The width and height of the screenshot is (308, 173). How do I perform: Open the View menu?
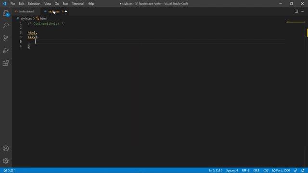point(48,4)
